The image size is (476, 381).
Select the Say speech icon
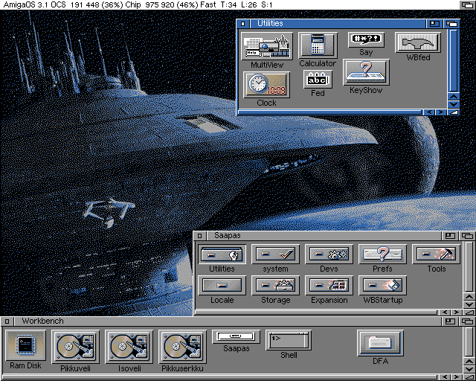366,39
